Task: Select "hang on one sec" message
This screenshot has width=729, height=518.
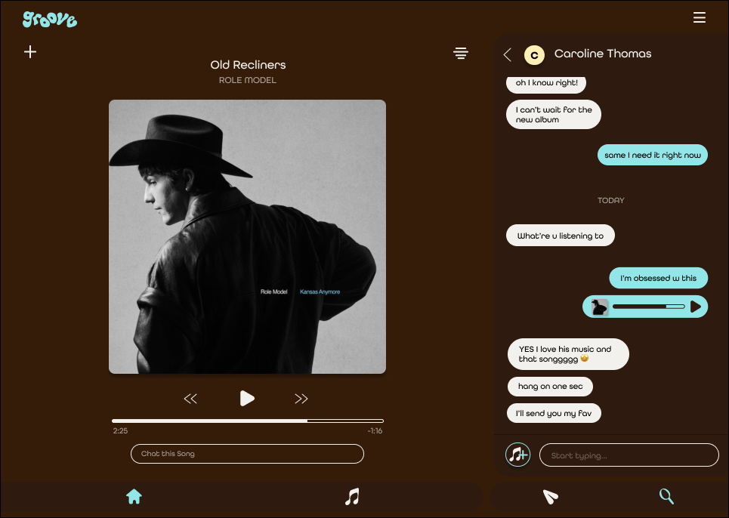Action: [550, 386]
